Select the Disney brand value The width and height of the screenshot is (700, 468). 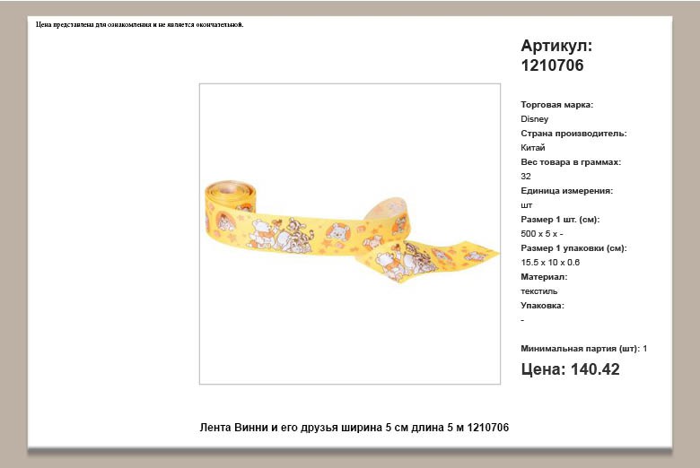coord(534,119)
